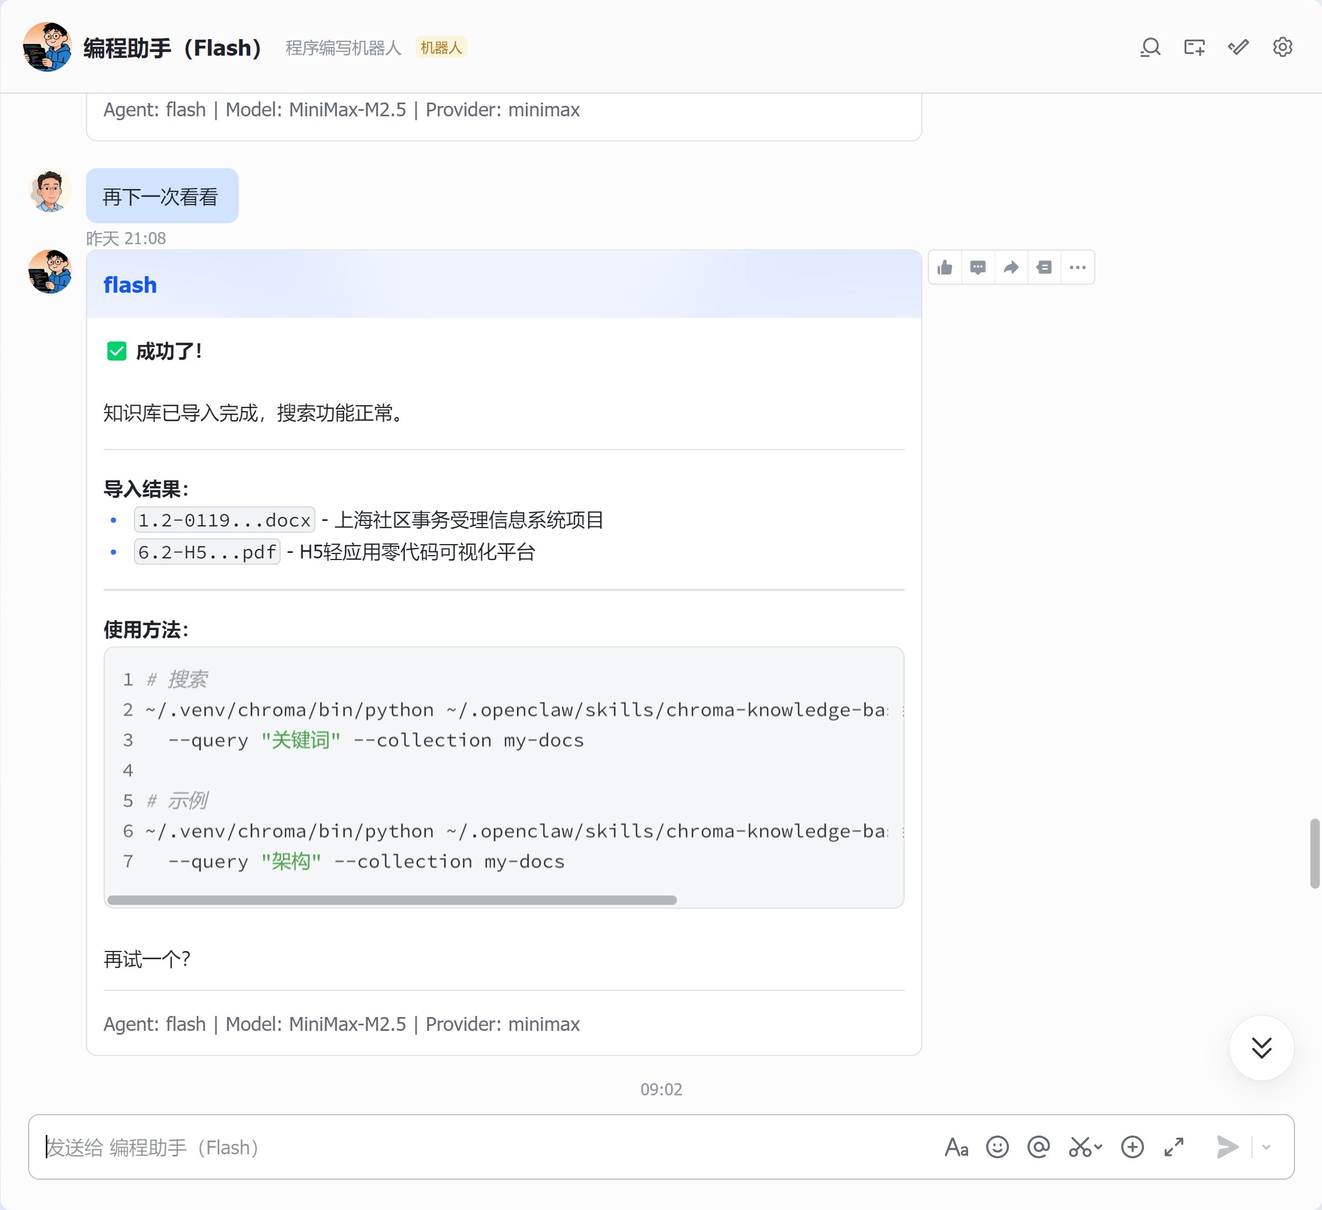Forward the flash message
This screenshot has height=1210, width=1322.
point(1011,267)
